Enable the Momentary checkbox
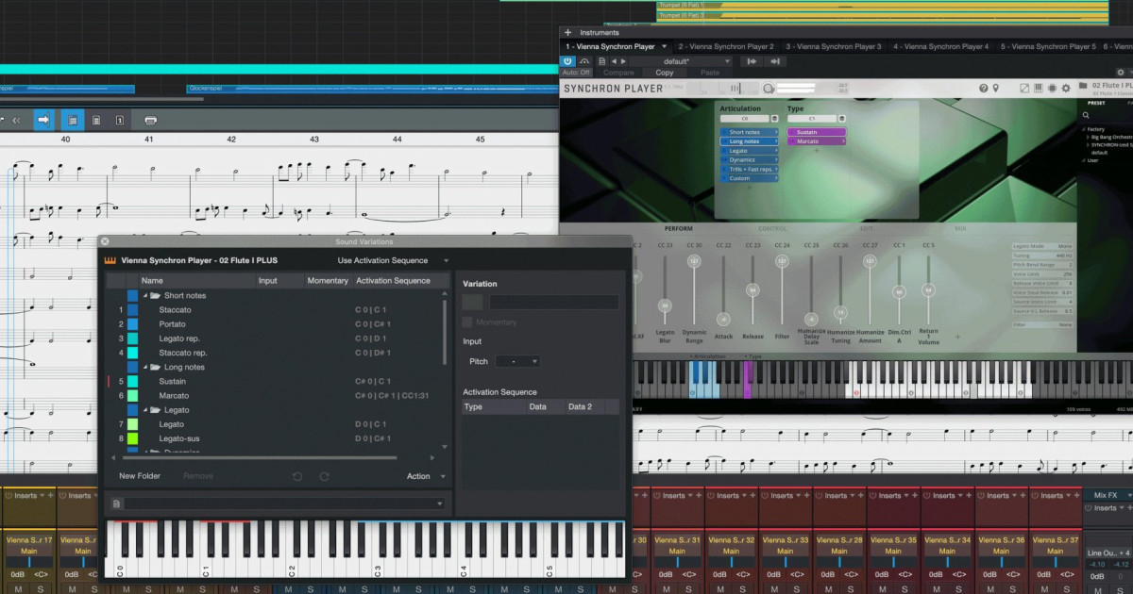 pos(467,322)
